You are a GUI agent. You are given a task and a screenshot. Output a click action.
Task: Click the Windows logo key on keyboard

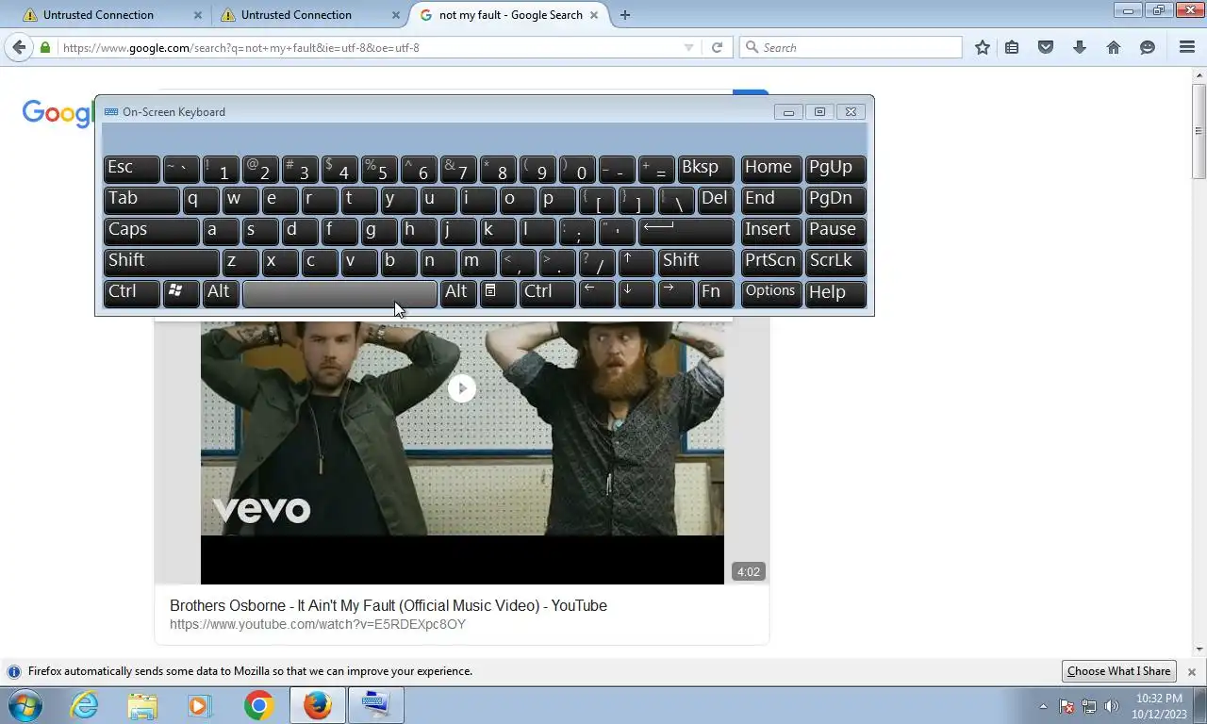[x=180, y=292]
